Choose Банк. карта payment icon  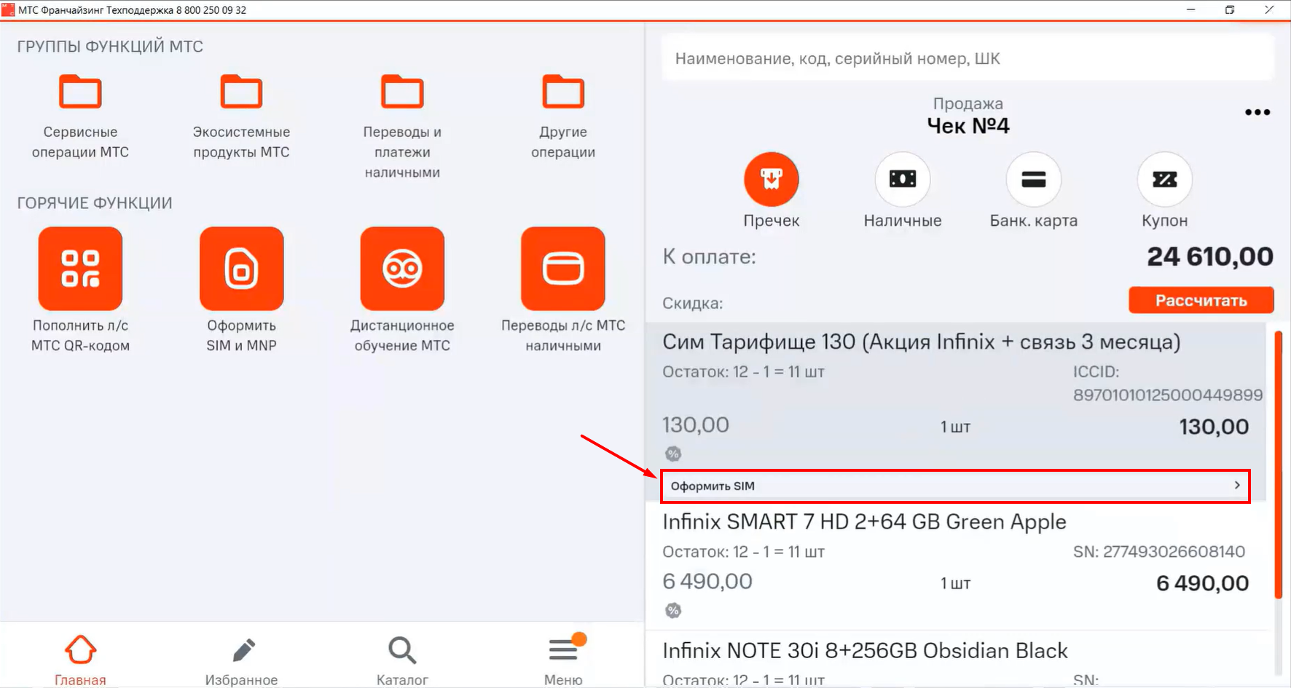point(1034,179)
